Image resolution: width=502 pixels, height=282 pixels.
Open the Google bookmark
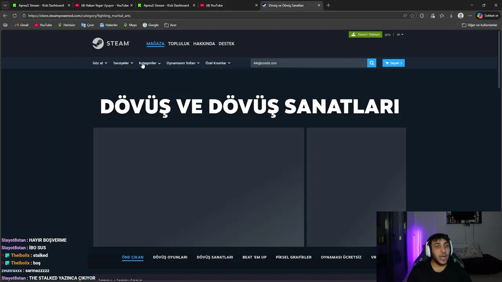tap(151, 25)
